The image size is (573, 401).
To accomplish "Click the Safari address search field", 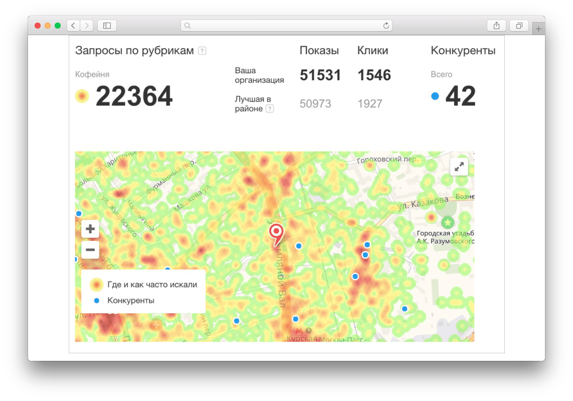I will [286, 26].
